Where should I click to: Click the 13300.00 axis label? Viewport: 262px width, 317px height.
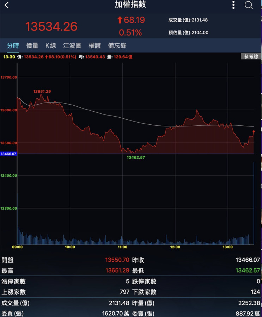point(8,208)
